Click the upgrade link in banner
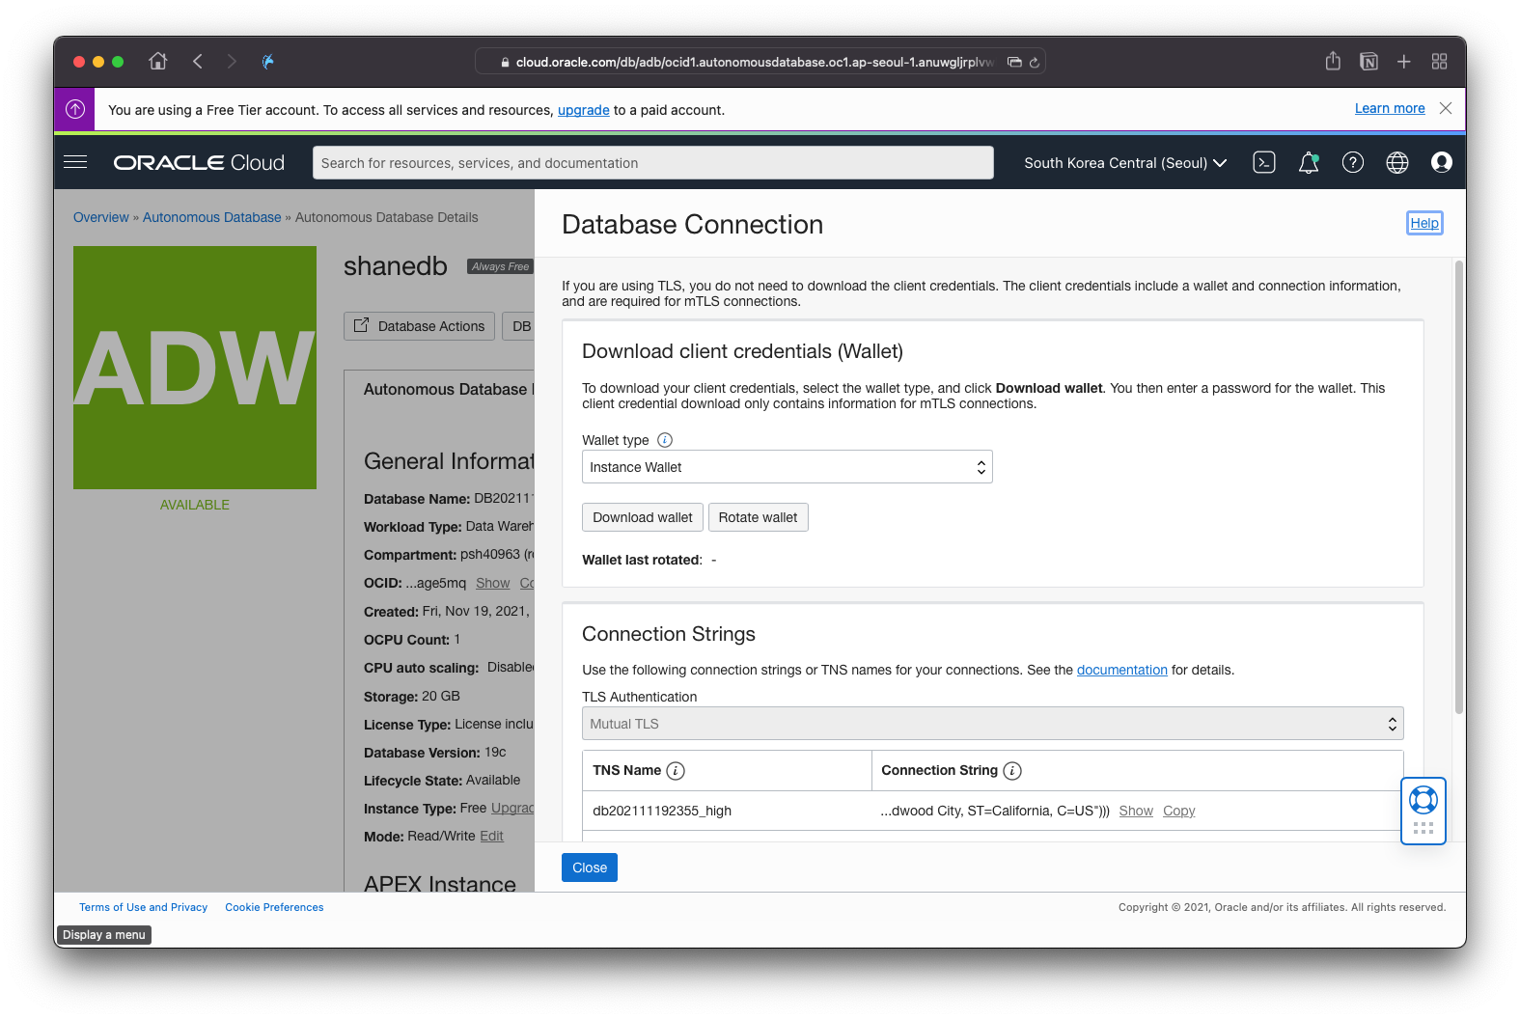 click(x=584, y=110)
